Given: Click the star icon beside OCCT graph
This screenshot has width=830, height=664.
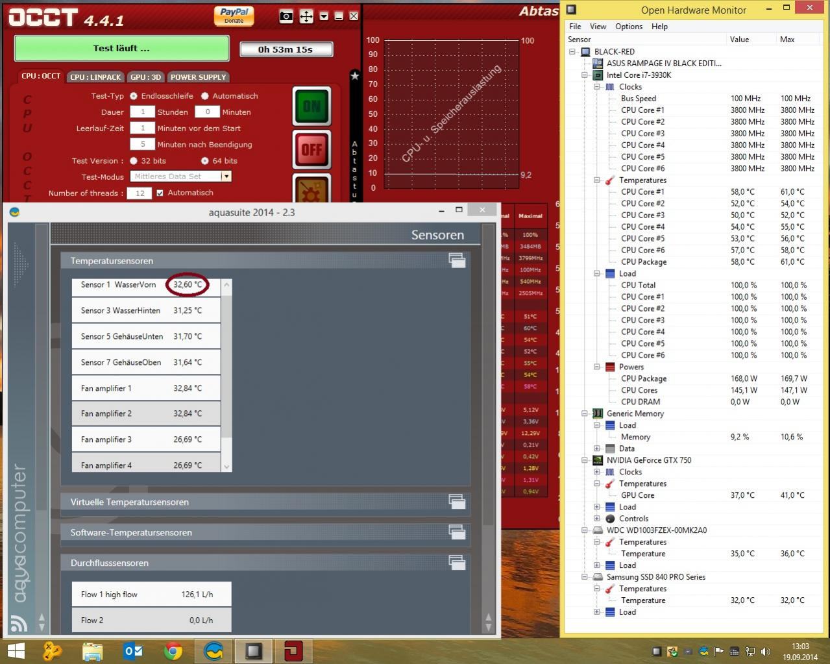Looking at the screenshot, I should point(354,76).
